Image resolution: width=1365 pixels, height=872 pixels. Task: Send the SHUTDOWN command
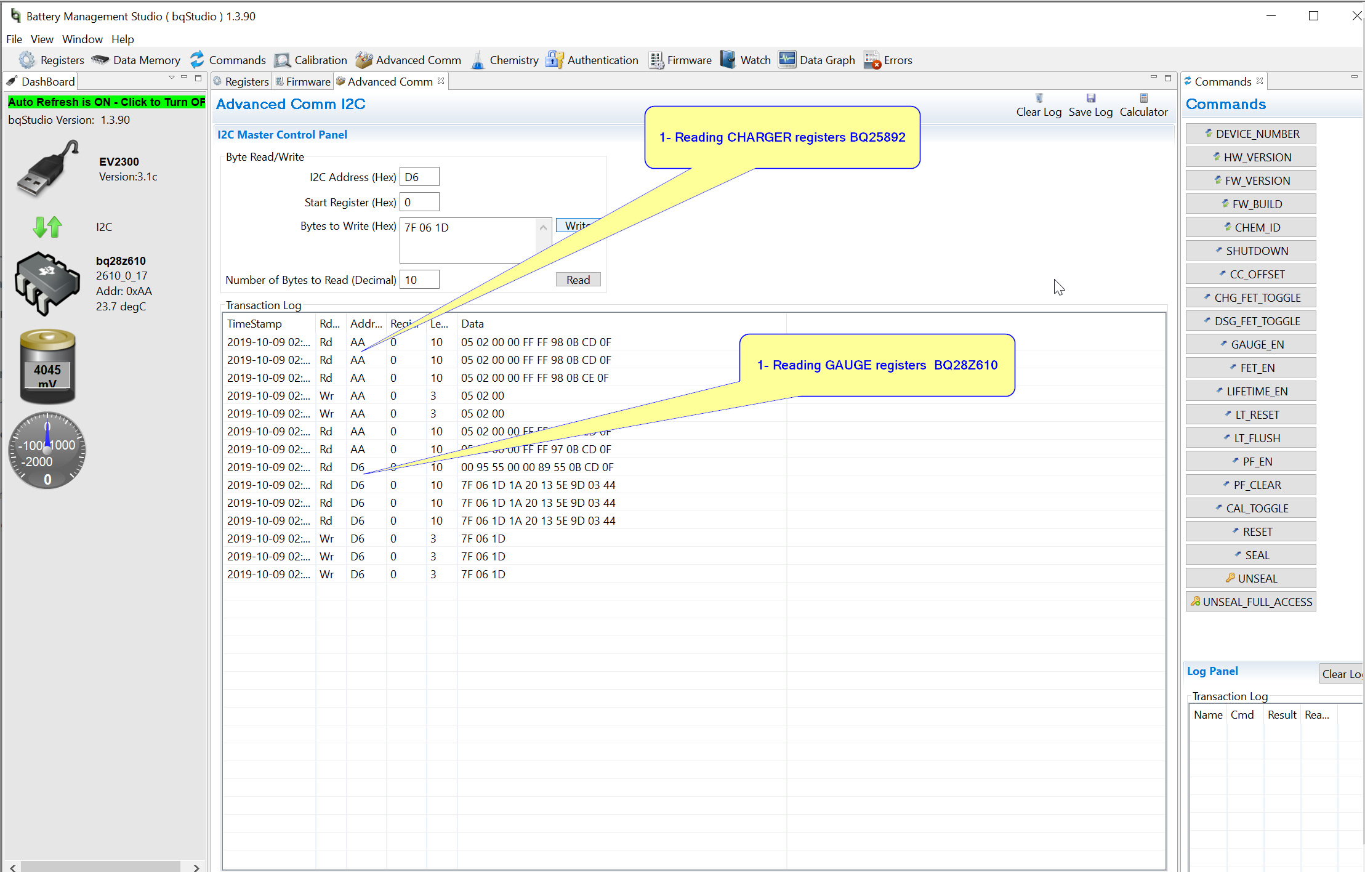click(1251, 251)
